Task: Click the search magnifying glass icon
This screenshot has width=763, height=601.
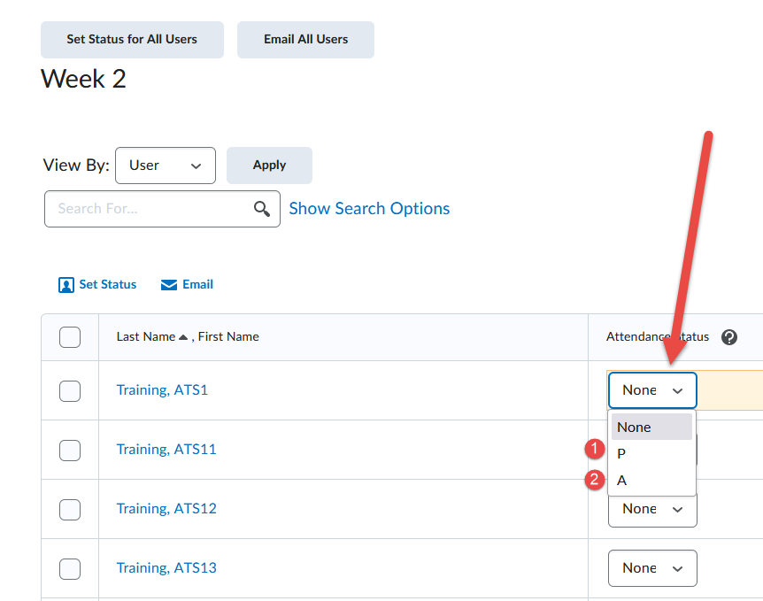Action: (261, 209)
